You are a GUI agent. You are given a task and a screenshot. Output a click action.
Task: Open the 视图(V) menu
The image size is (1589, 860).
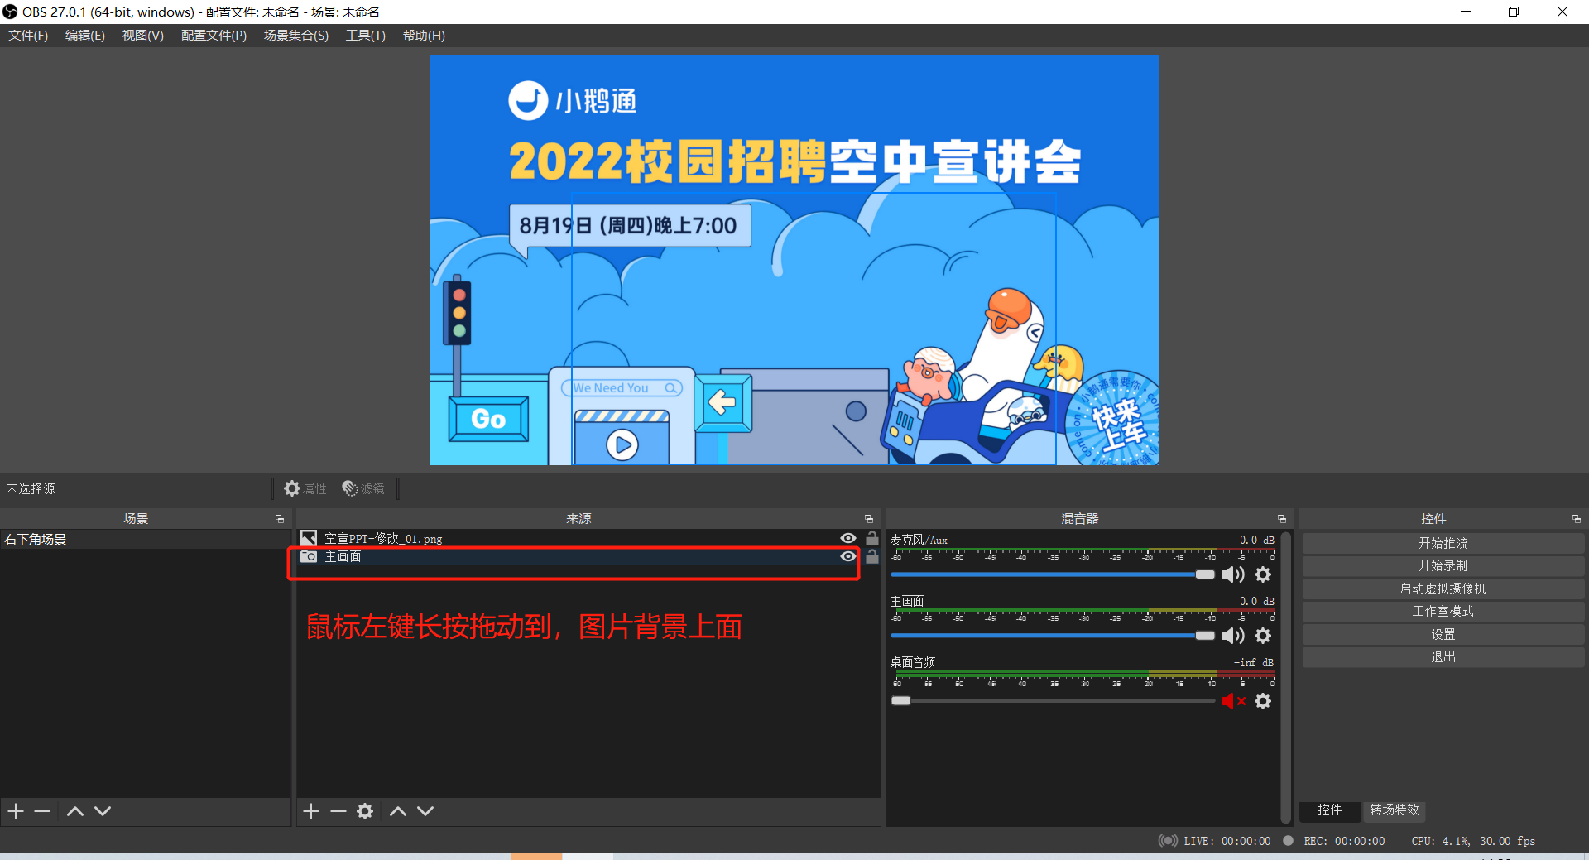pos(142,36)
